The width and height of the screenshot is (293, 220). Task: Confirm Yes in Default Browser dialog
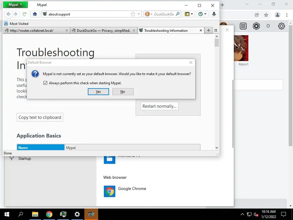tap(98, 92)
